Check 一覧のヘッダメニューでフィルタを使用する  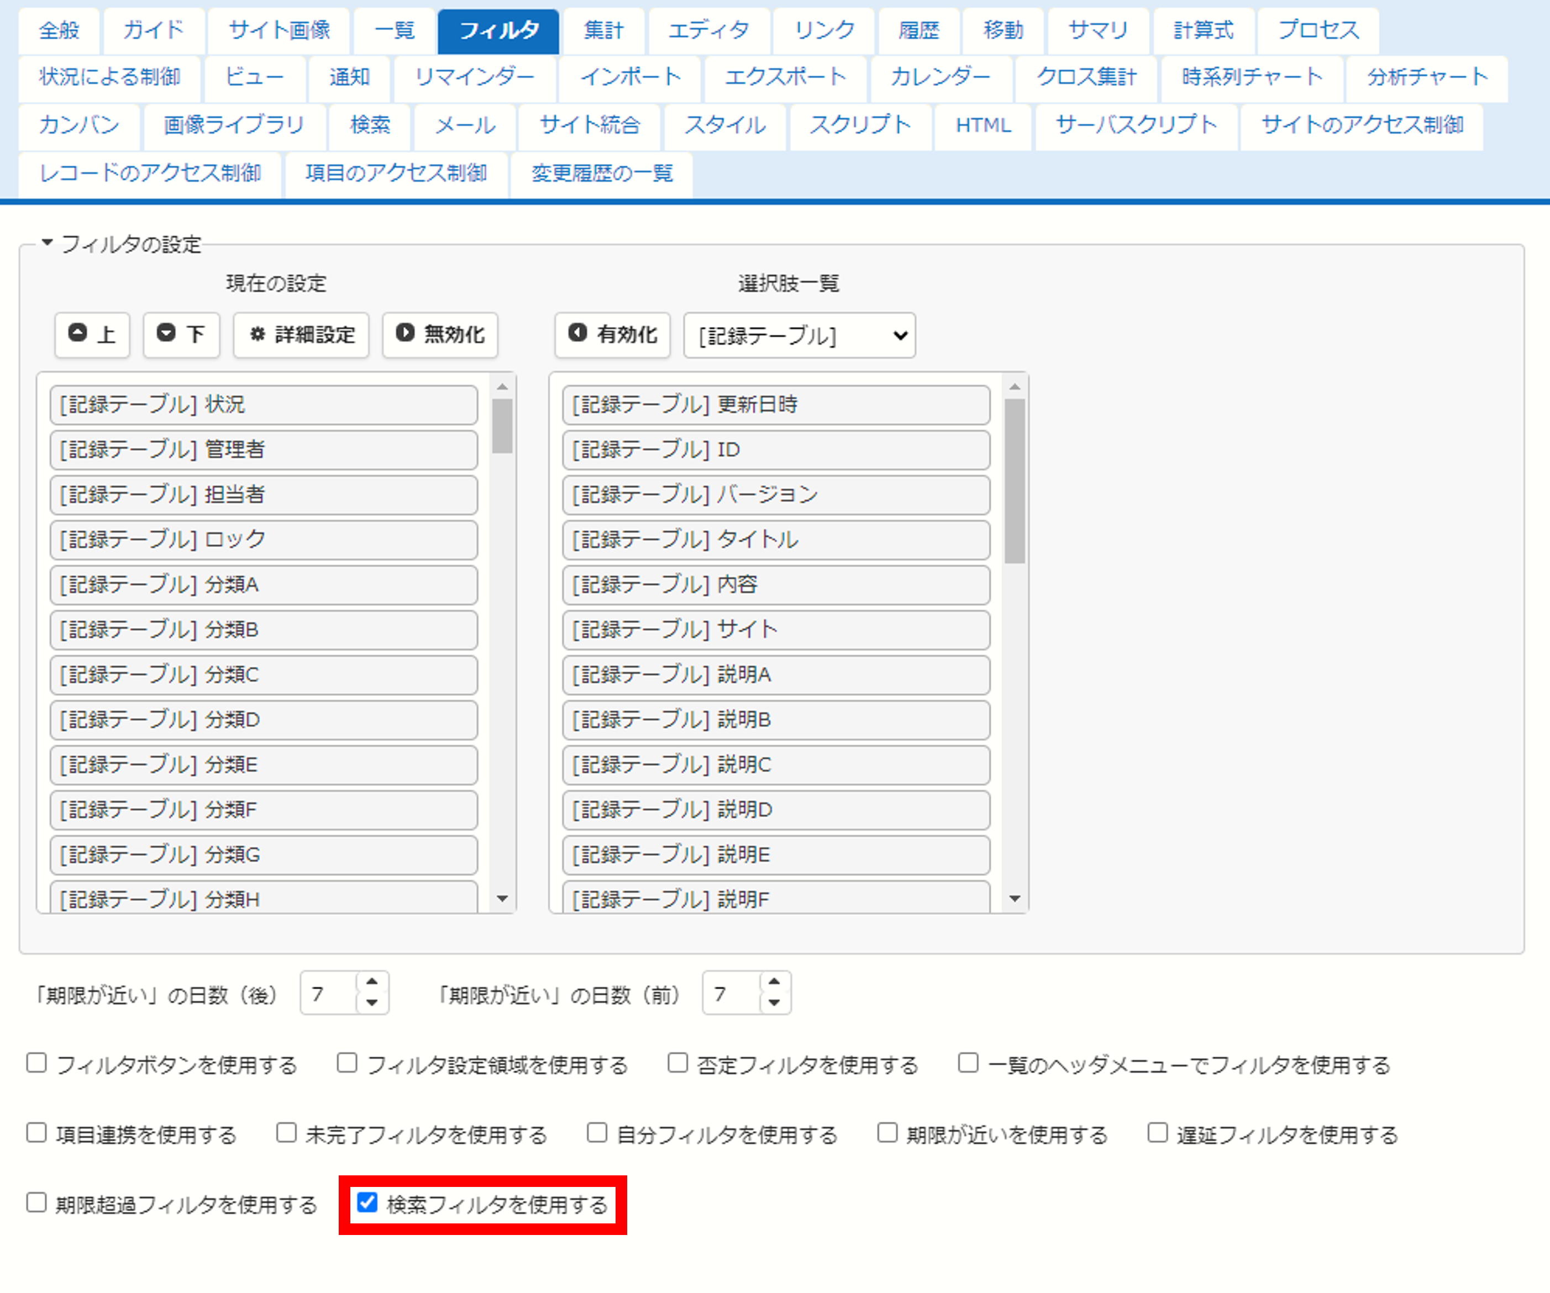[968, 1063]
